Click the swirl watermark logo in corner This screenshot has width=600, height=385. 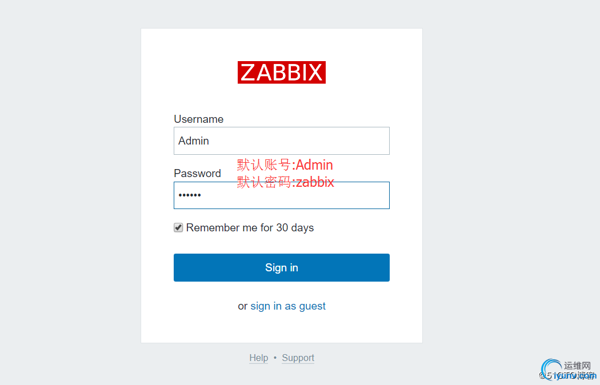click(x=551, y=369)
